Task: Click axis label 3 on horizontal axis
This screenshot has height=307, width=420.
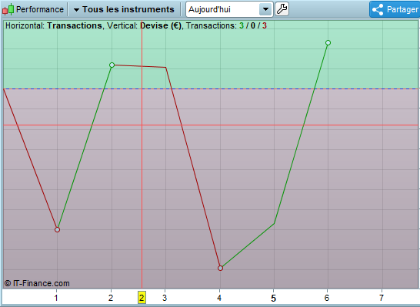Action: coord(165,298)
